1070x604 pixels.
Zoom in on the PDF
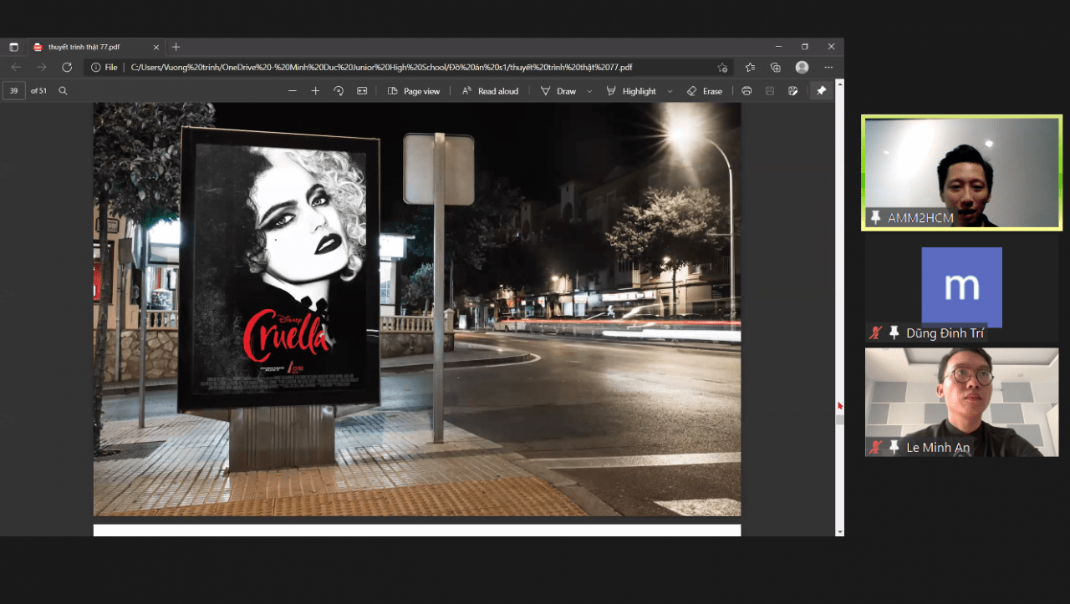click(x=315, y=91)
